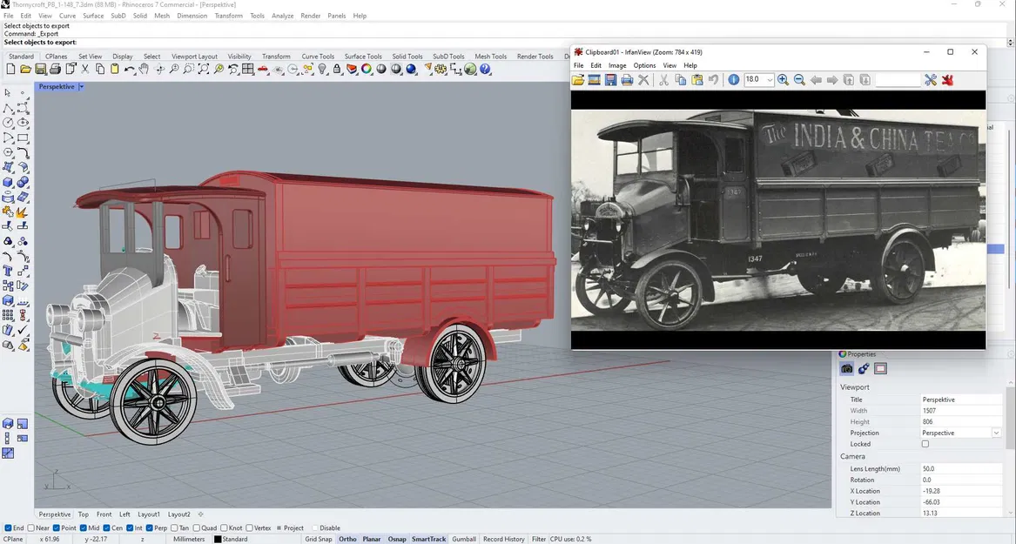Click the Undo arrow in Rhino toolbar
Screen dimensions: 1016x544
point(129,70)
